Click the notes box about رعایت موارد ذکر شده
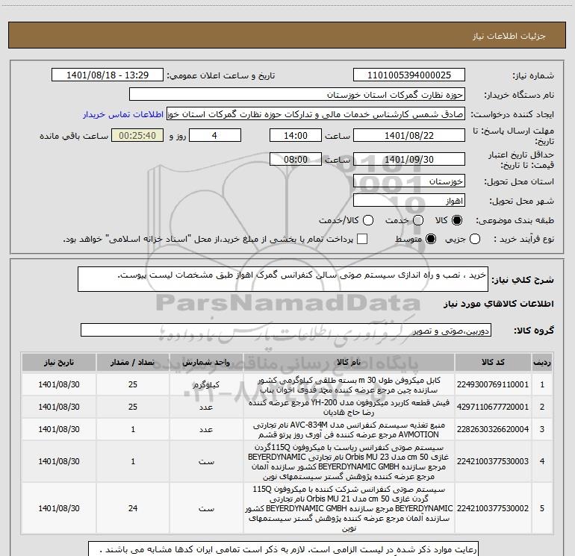The height and width of the screenshot is (556, 575). click(x=283, y=549)
